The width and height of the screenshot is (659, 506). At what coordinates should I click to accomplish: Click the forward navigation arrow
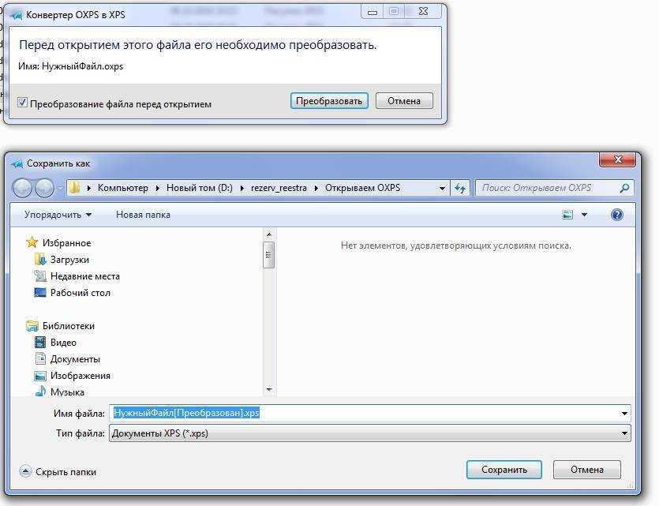[x=44, y=188]
